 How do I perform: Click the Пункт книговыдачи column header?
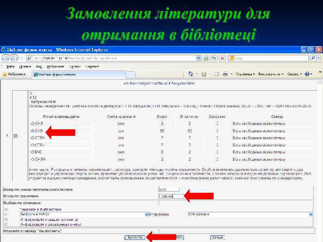point(61,117)
